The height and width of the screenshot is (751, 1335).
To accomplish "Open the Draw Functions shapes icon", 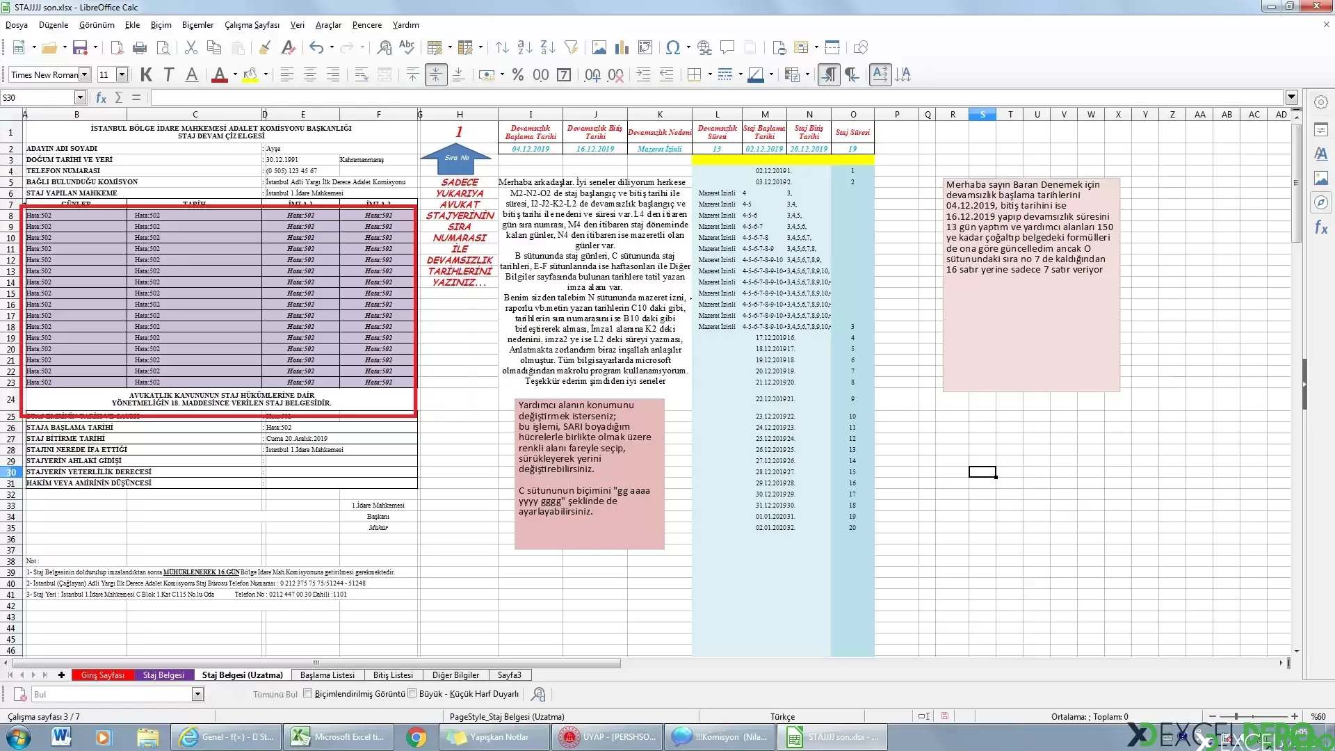I will [x=861, y=47].
